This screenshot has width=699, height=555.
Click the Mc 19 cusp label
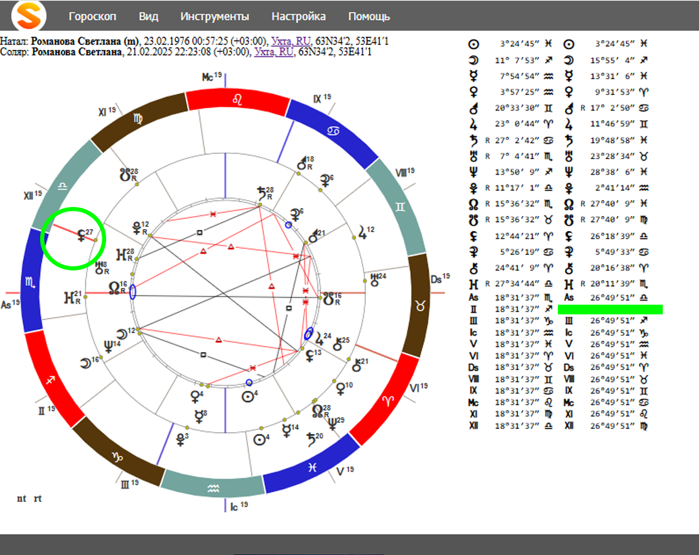click(212, 76)
